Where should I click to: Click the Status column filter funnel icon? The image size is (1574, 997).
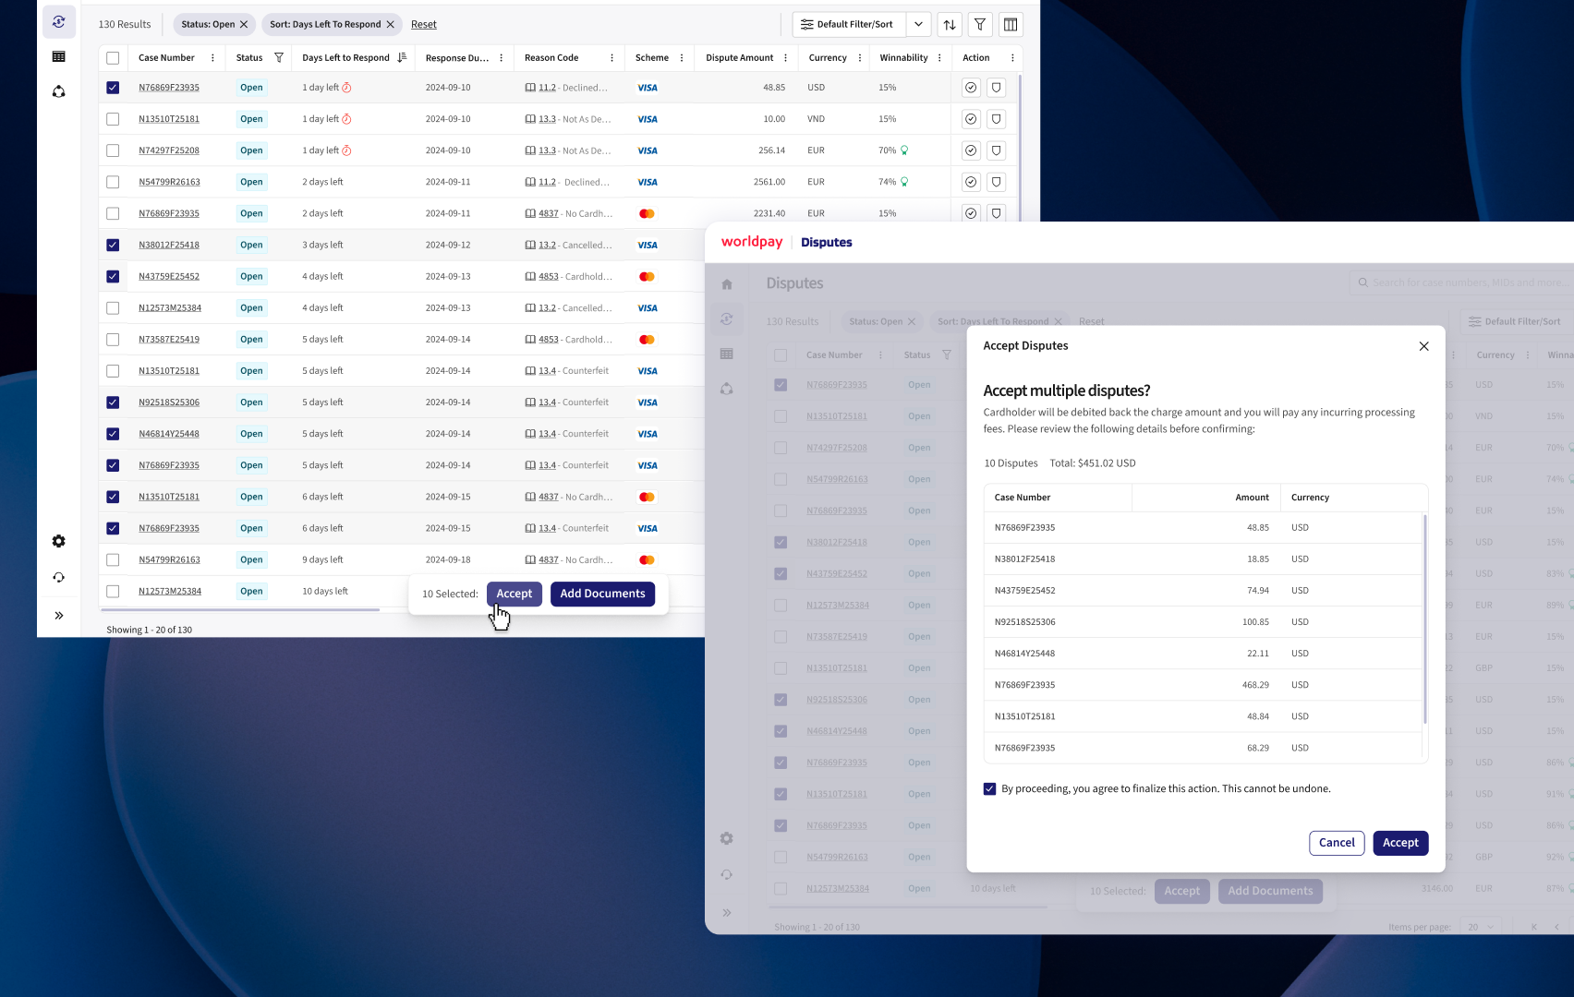[279, 57]
